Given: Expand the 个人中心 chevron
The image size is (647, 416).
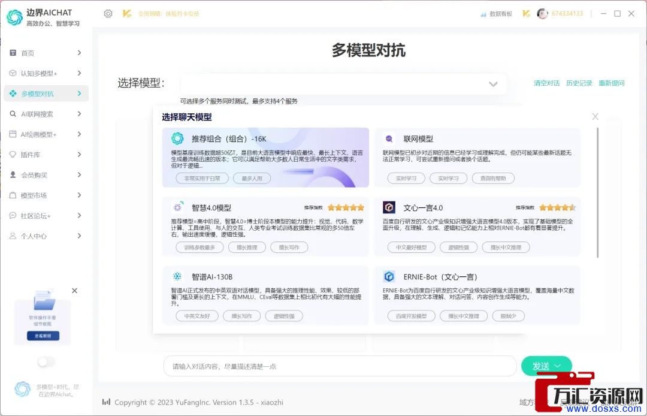Looking at the screenshot, I should (79, 236).
